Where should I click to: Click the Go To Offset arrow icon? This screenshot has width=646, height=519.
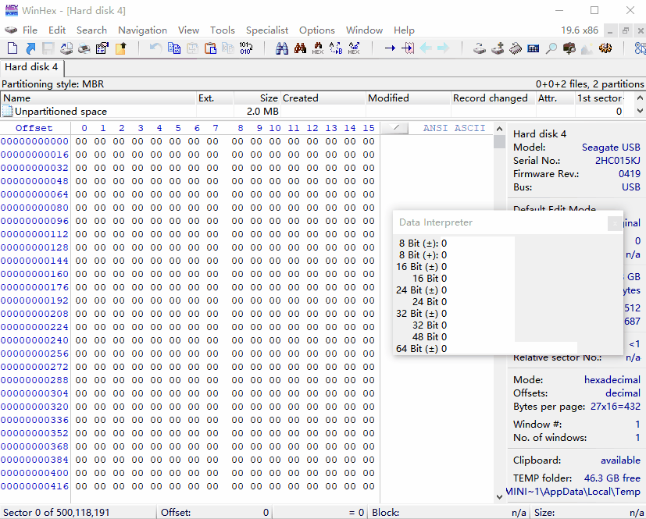(390, 48)
